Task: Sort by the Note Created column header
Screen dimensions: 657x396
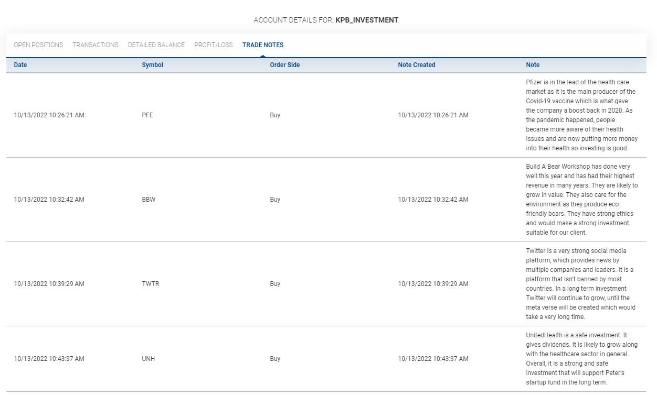Action: click(417, 65)
